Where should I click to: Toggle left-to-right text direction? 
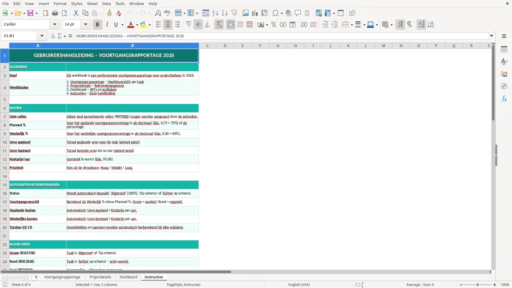(400, 25)
